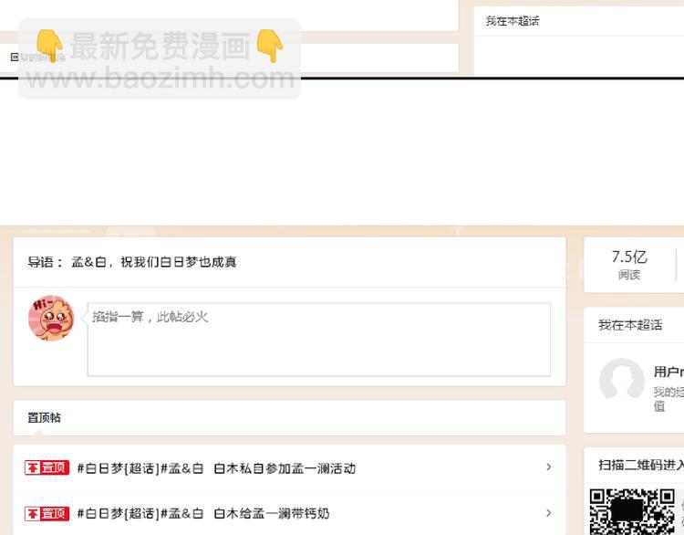Screen dimensions: 684x535
Task: Click the 最新免费漫画 watermark banner
Action: 160,46
